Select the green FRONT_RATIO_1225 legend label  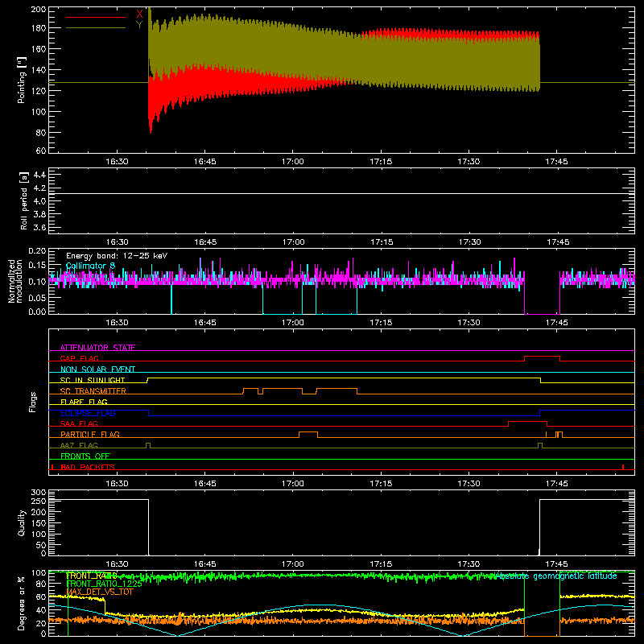pos(104,584)
